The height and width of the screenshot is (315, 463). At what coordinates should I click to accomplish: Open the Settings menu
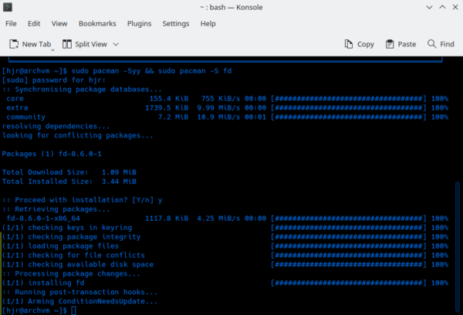coord(176,24)
